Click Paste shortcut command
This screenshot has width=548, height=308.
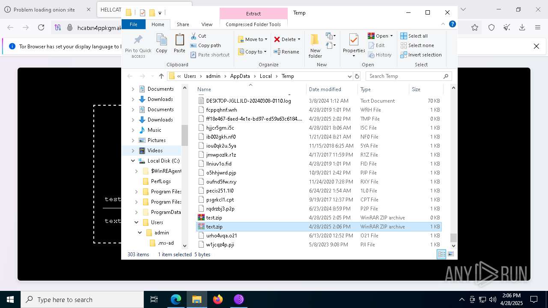(x=210, y=55)
